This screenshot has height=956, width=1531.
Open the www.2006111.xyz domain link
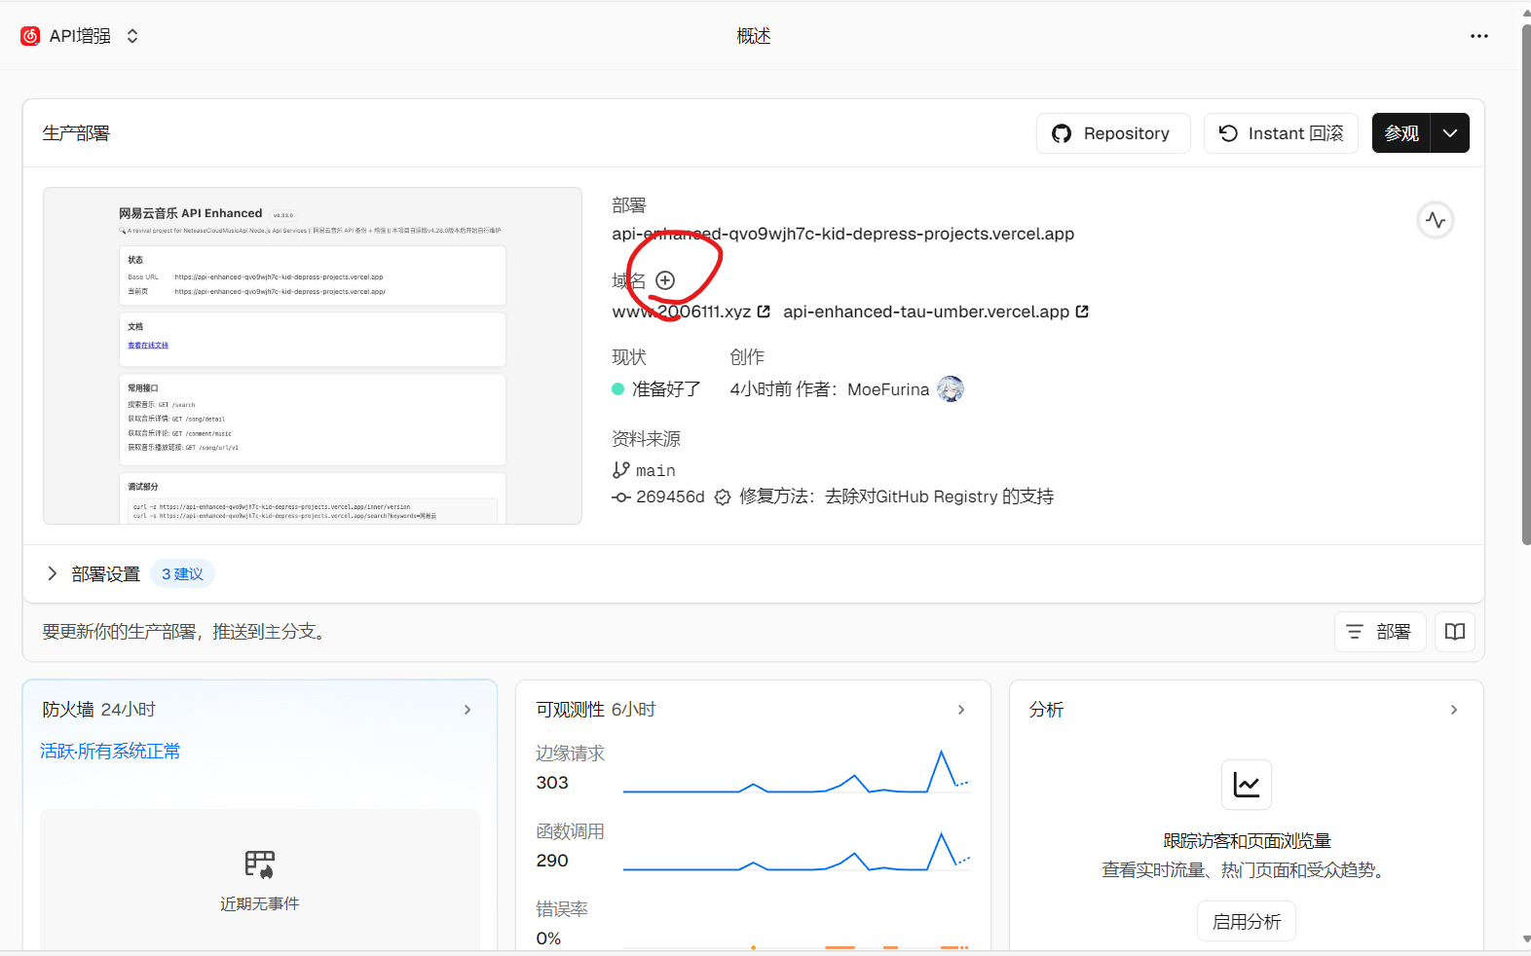point(681,312)
